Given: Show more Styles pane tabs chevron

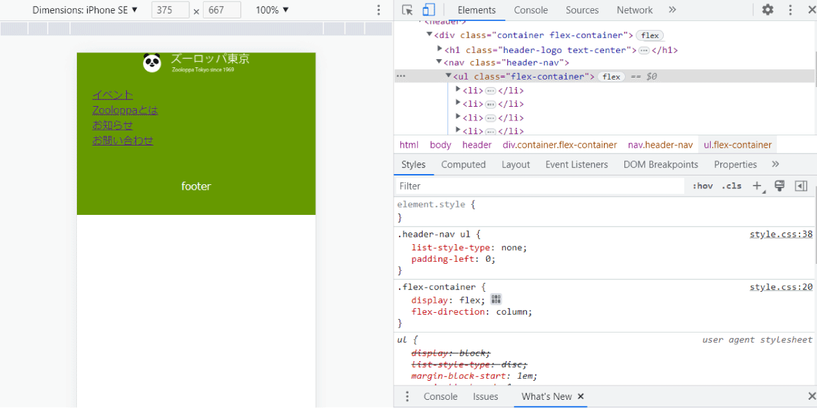Looking at the screenshot, I should pos(775,164).
